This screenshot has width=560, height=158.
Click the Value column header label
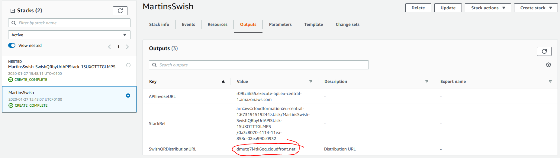(x=242, y=81)
